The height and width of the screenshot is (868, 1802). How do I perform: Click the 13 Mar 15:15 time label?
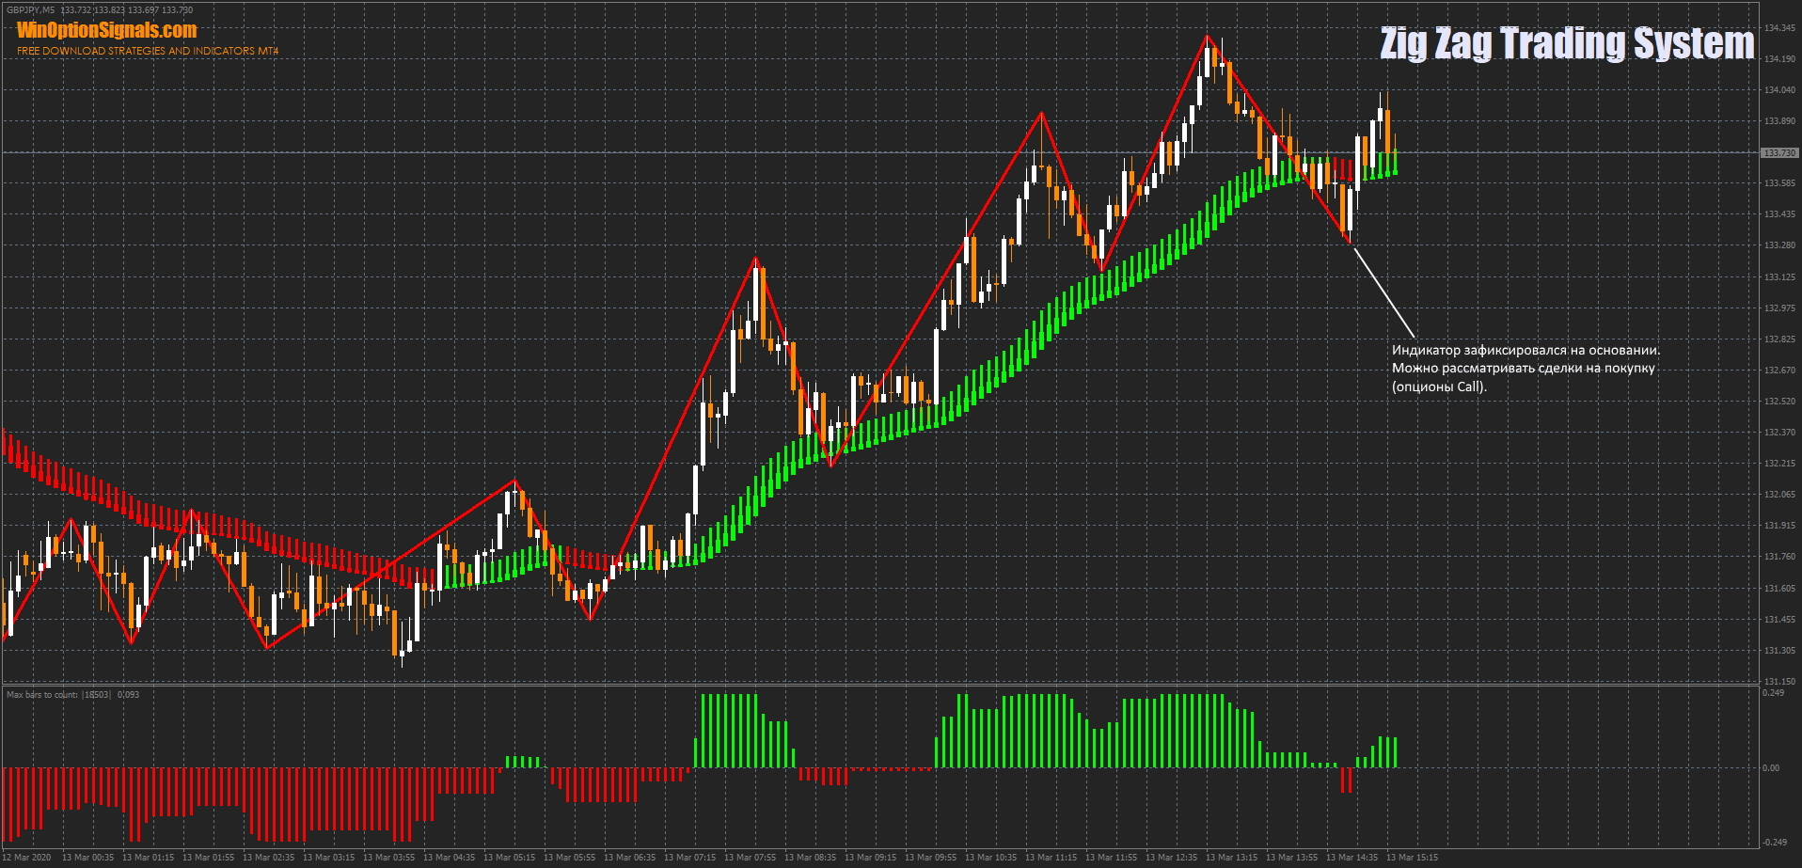[x=1412, y=858]
